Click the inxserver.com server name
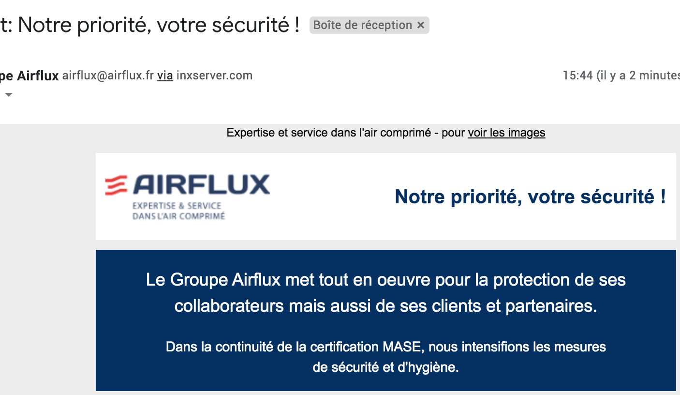The image size is (680, 395). [214, 76]
